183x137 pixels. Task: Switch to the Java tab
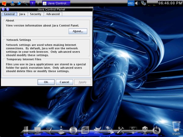pyautogui.click(x=22, y=14)
